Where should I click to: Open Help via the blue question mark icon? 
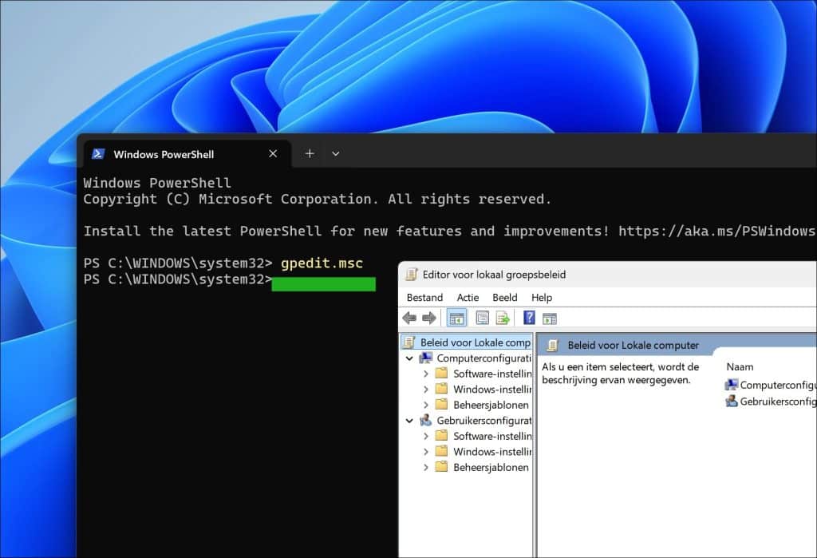tap(528, 317)
